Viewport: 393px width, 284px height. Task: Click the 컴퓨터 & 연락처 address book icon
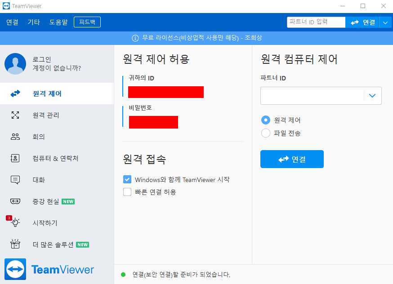click(x=15, y=158)
